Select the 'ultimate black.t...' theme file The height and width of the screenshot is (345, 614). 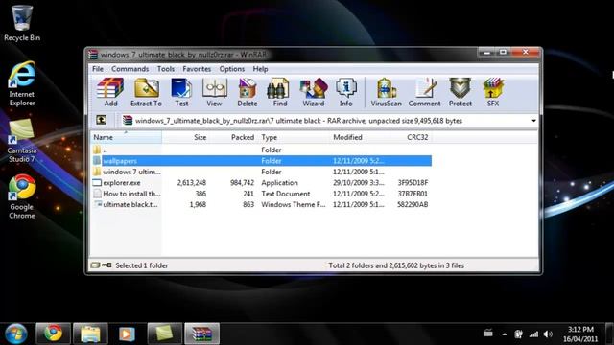coord(262,204)
